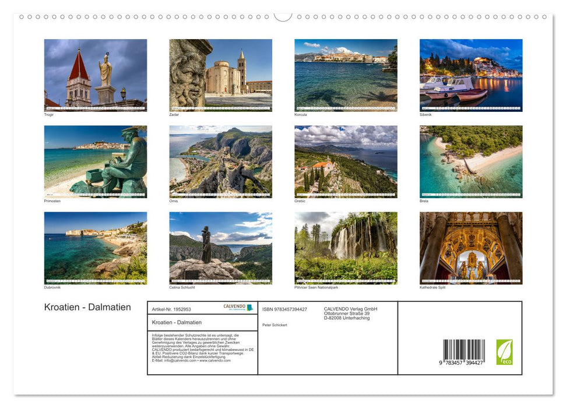
Task: Select the Primosten statue thumbnail
Action: tap(95, 161)
